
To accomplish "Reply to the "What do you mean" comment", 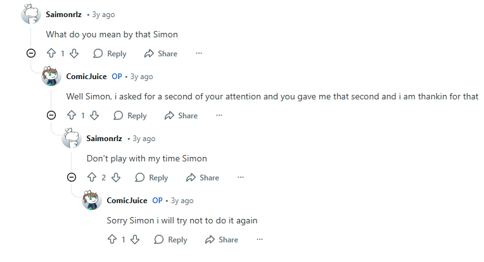I will [110, 54].
